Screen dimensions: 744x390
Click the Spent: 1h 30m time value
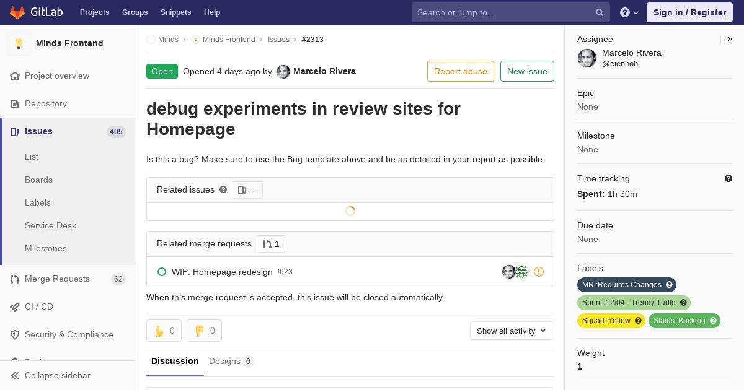(x=607, y=194)
